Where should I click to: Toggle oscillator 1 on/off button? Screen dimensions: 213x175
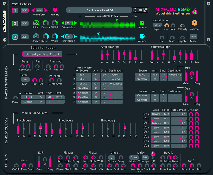15,10
